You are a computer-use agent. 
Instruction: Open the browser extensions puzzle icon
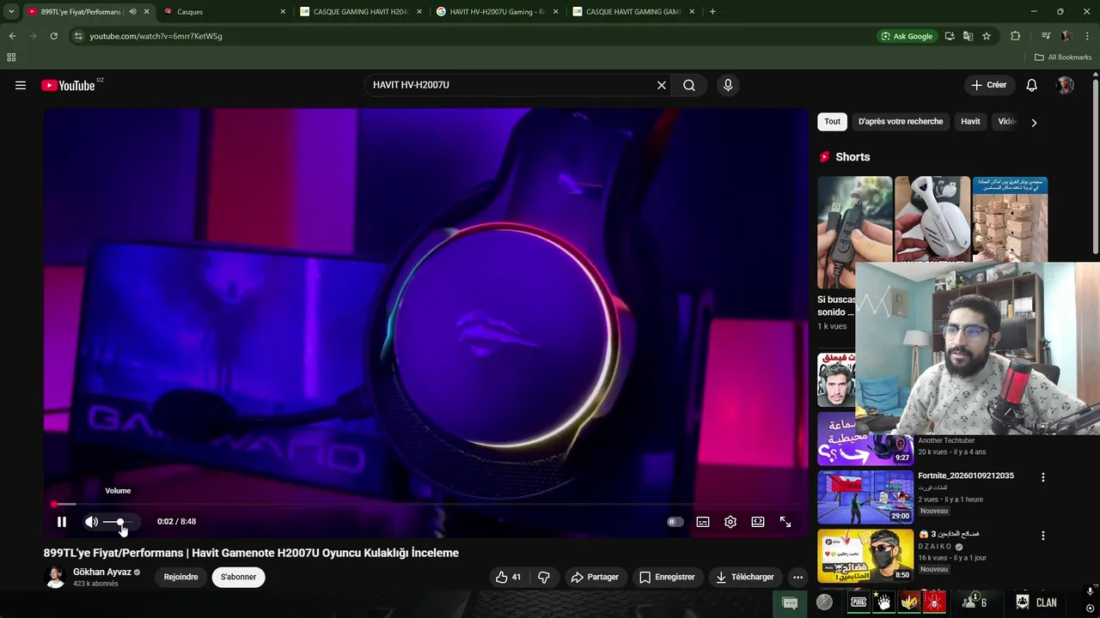[1016, 36]
